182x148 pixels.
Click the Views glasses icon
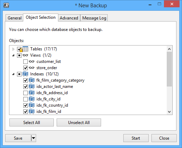point(25,55)
